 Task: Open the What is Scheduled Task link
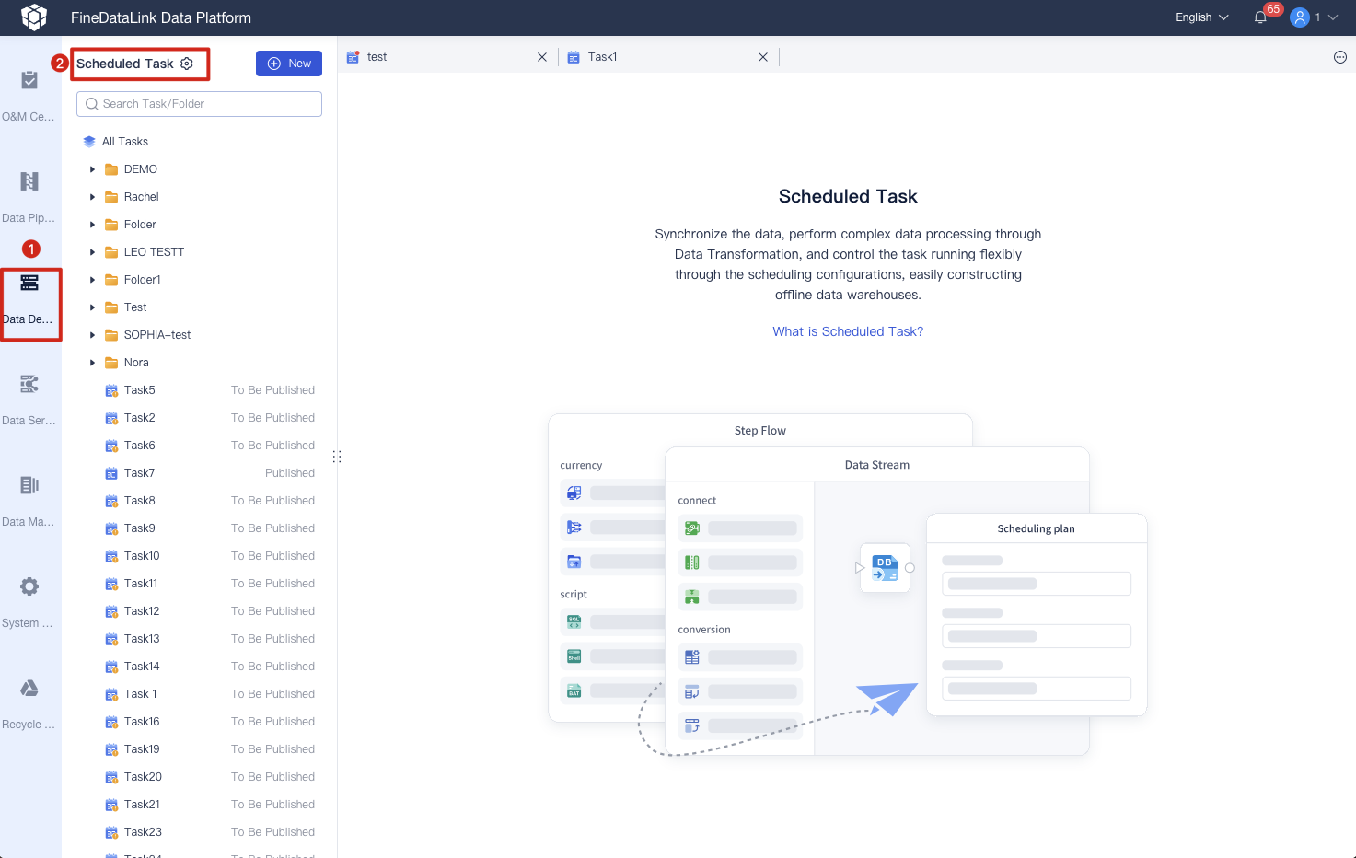[x=848, y=331]
